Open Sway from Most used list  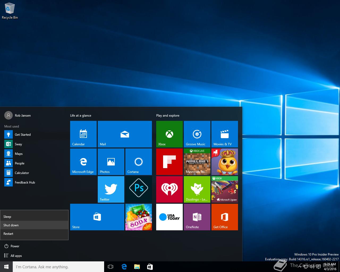click(x=34, y=144)
